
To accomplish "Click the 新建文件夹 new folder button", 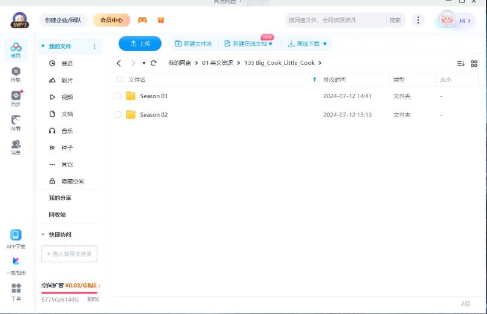I will (193, 44).
